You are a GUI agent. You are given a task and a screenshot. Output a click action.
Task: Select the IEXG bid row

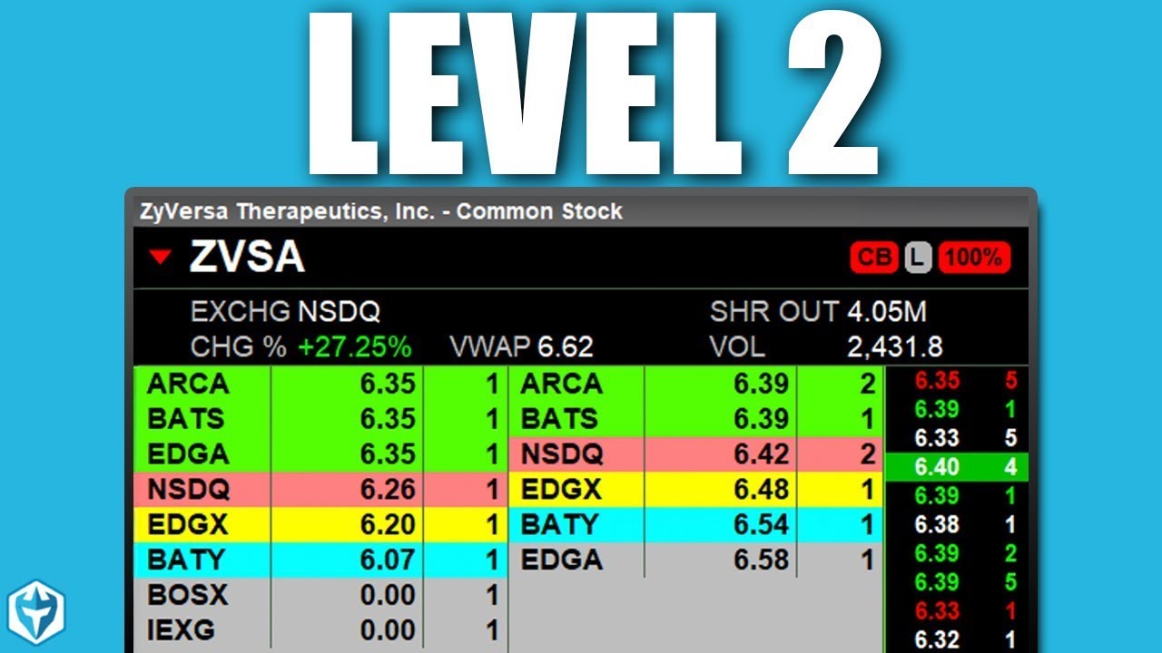tap(320, 630)
